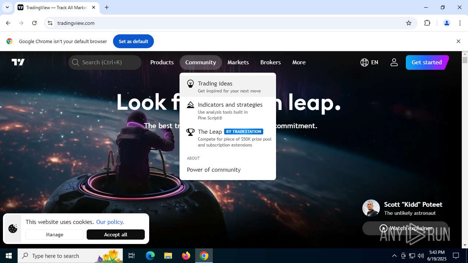Click the Watch explainer play icon
468x263 pixels.
pyautogui.click(x=383, y=228)
